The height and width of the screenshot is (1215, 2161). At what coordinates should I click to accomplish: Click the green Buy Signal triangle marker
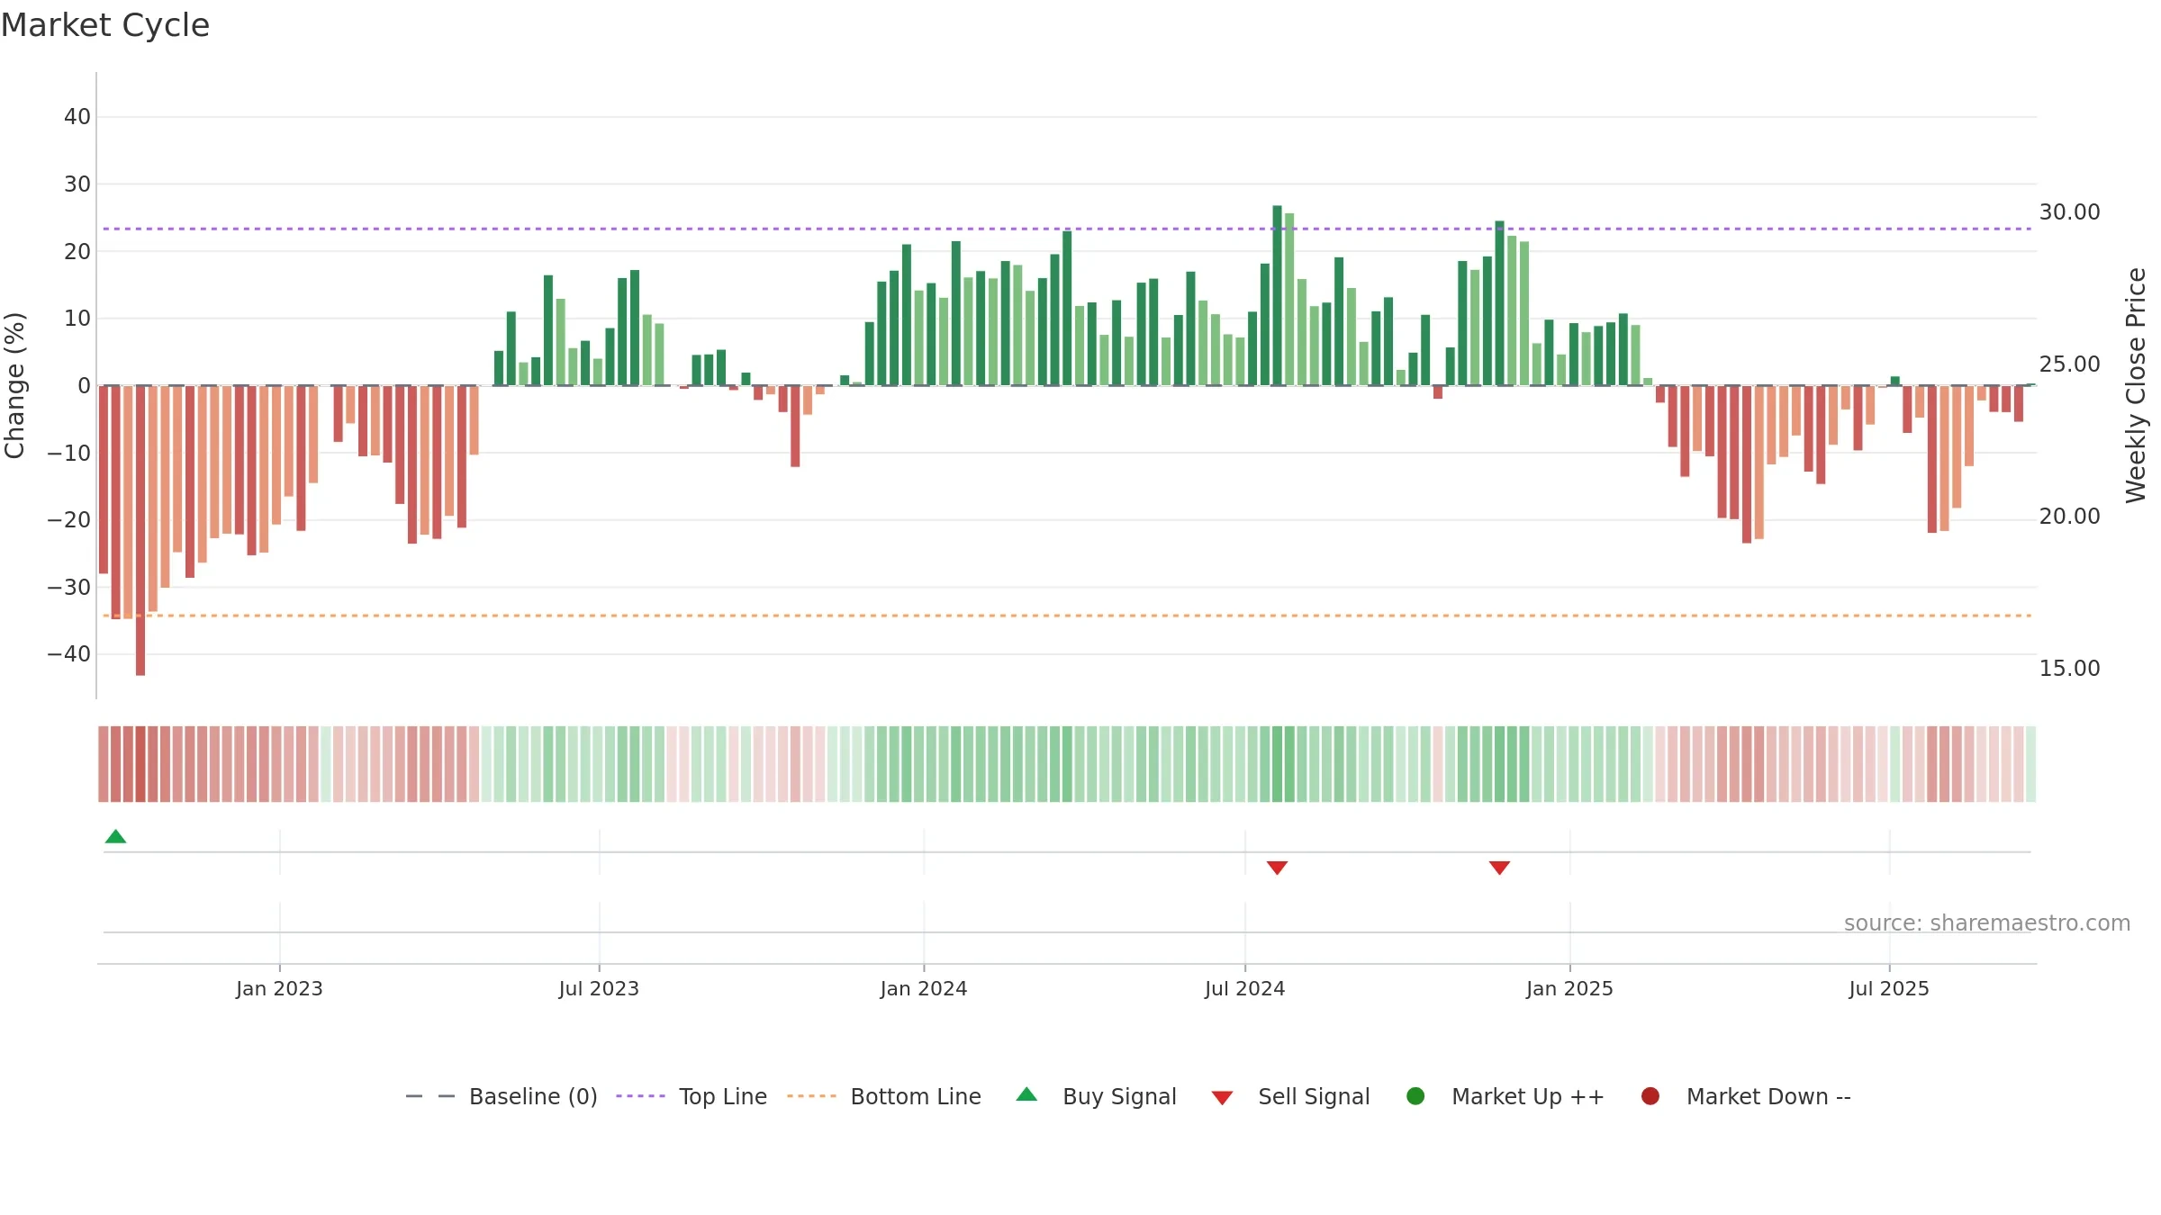click(x=115, y=836)
